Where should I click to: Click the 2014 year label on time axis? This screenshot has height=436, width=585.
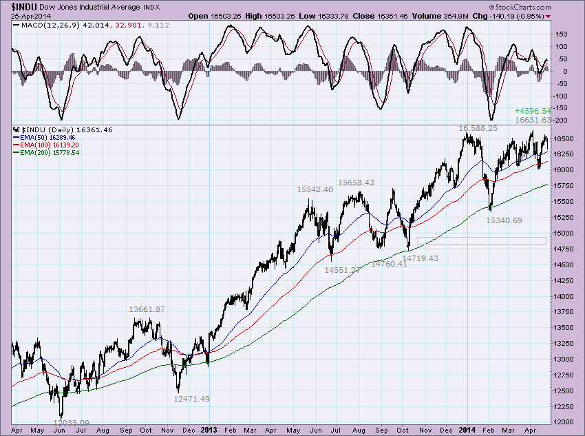[467, 430]
